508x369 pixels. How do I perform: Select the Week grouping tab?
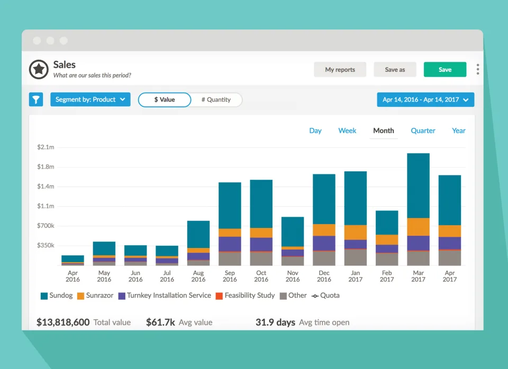click(x=347, y=131)
